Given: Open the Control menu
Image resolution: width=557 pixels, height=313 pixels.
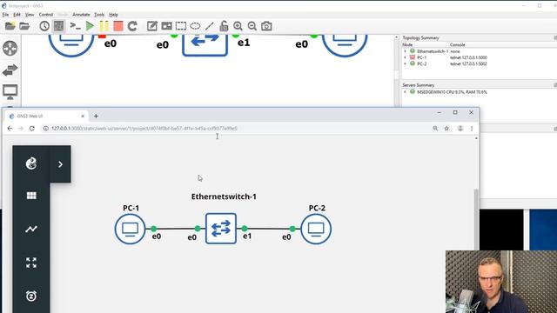Looking at the screenshot, I should pyautogui.click(x=46, y=15).
